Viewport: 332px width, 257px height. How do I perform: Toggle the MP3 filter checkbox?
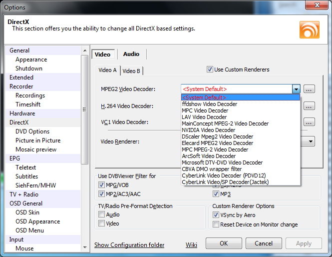click(x=216, y=194)
